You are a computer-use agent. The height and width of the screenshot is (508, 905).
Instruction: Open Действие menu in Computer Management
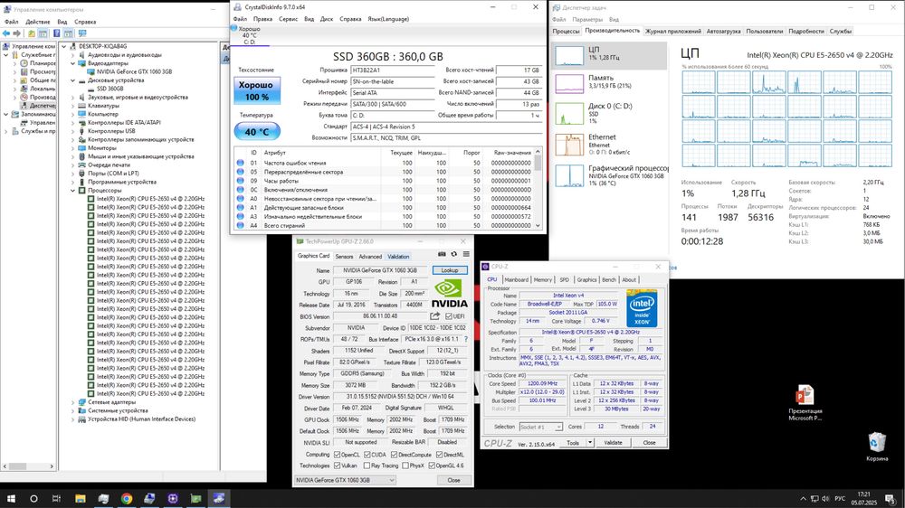38,22
